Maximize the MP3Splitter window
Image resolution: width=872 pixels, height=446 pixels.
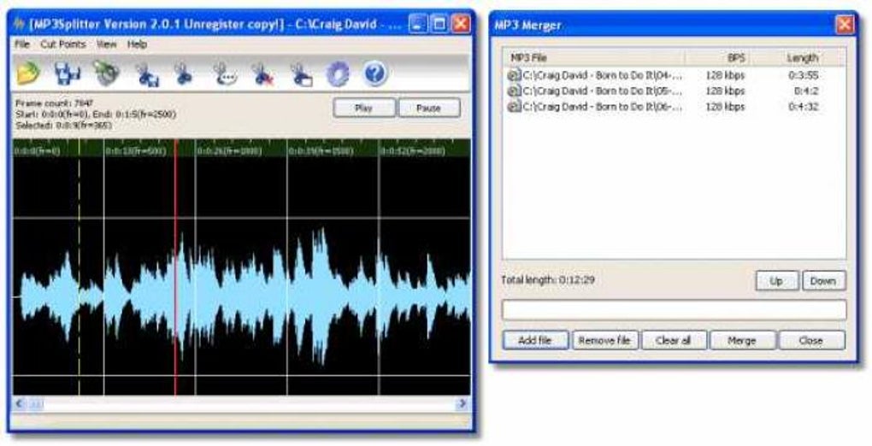click(x=439, y=24)
